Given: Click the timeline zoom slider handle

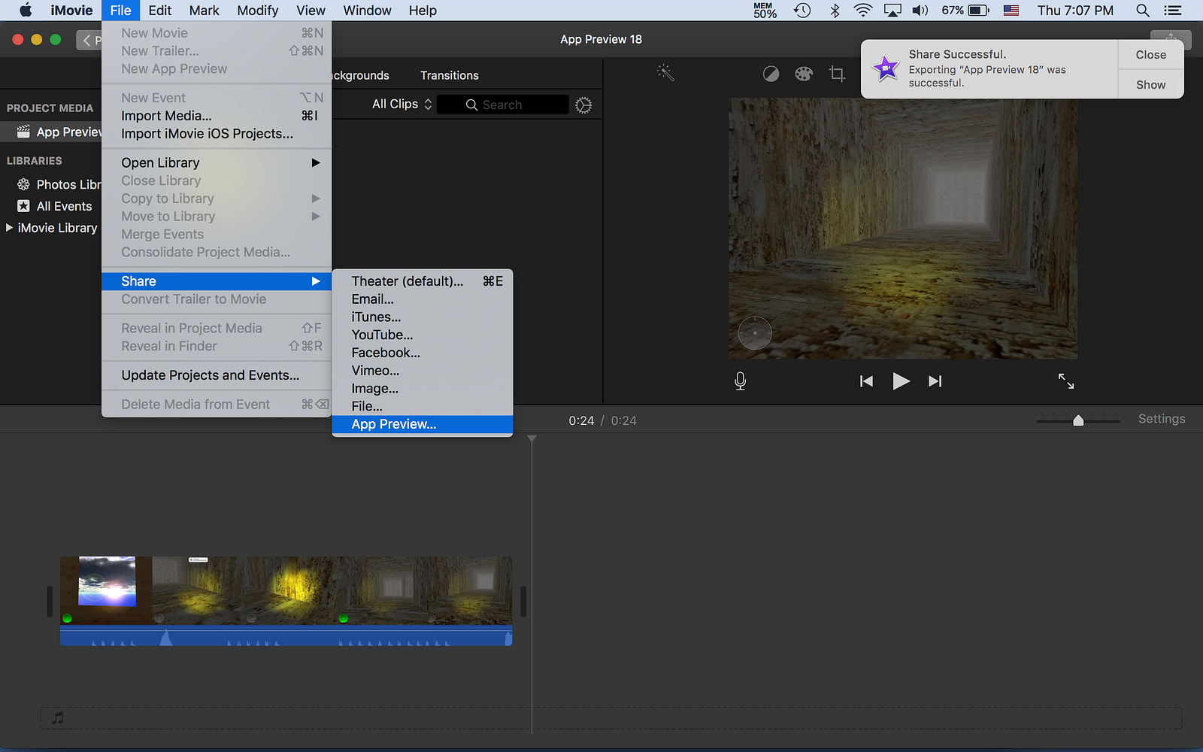Looking at the screenshot, I should tap(1078, 420).
